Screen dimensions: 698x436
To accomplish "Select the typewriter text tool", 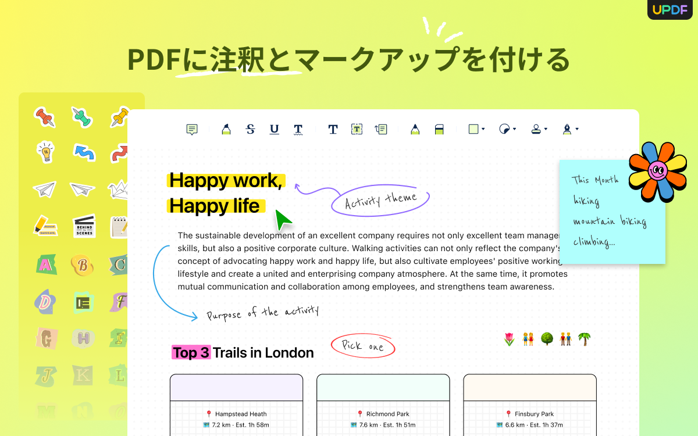I will click(x=333, y=129).
